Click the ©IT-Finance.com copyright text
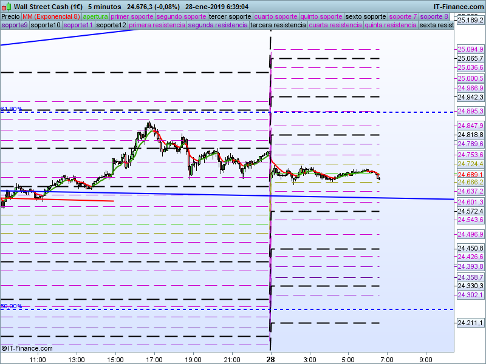486x364 pixels. click(27, 348)
